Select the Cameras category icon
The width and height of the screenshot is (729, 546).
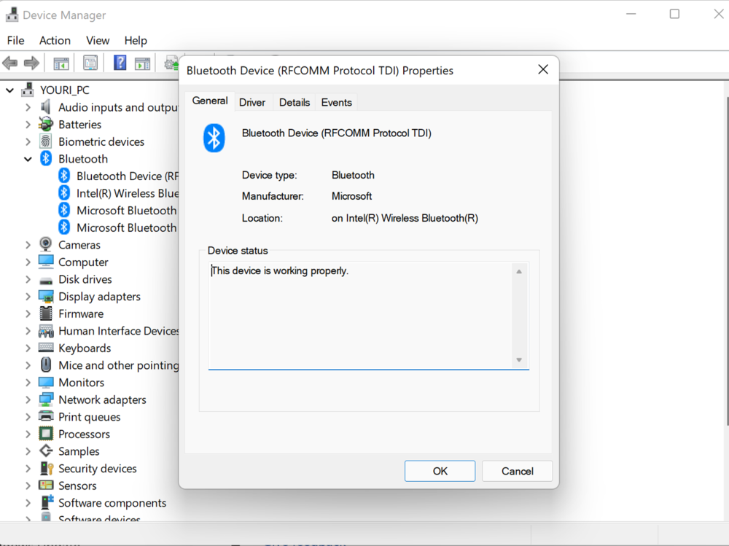[x=46, y=245]
